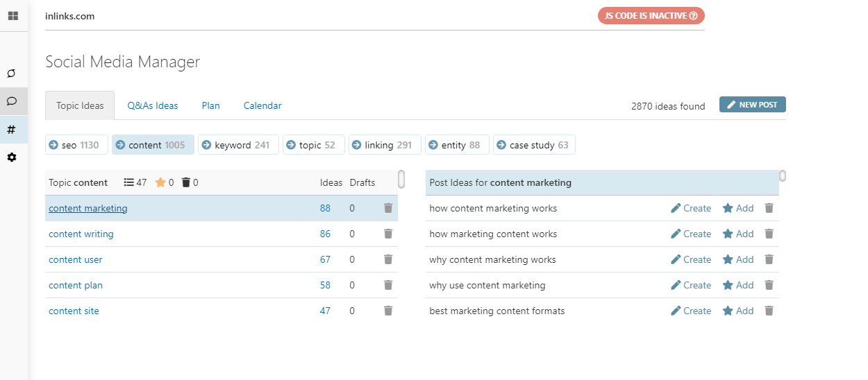Delete the content writing topic row
Image resolution: width=868 pixels, height=380 pixels.
click(388, 234)
